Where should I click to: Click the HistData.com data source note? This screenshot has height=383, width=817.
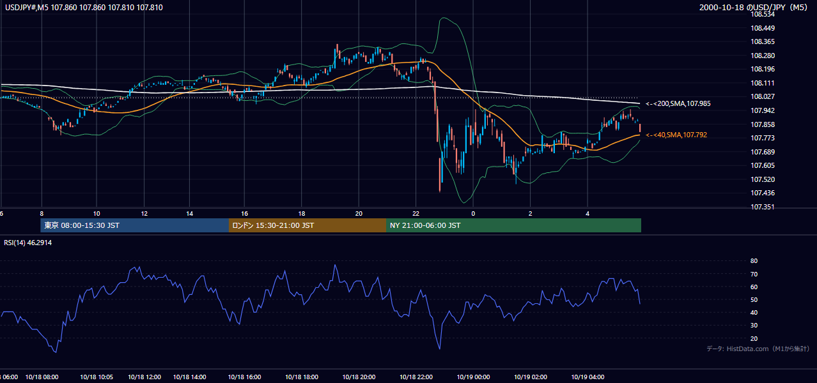coord(758,349)
